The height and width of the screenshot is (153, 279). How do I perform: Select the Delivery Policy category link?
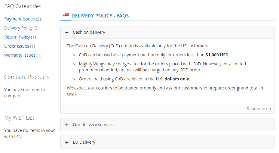point(18,28)
